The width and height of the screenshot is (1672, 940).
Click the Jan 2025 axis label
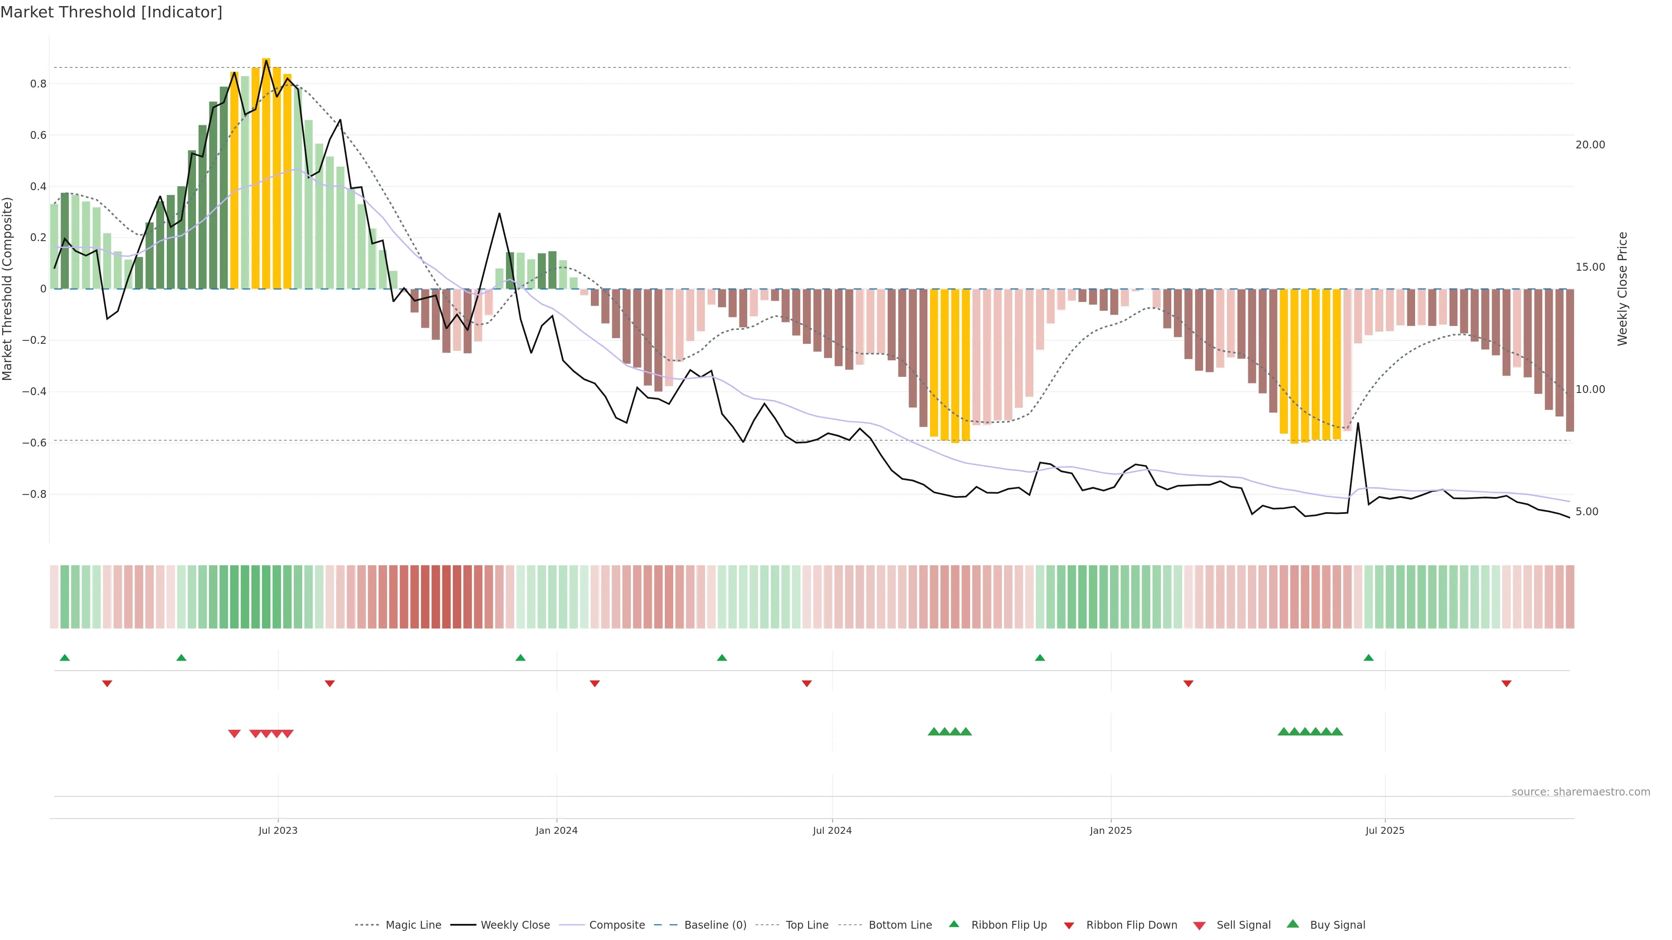click(1111, 830)
